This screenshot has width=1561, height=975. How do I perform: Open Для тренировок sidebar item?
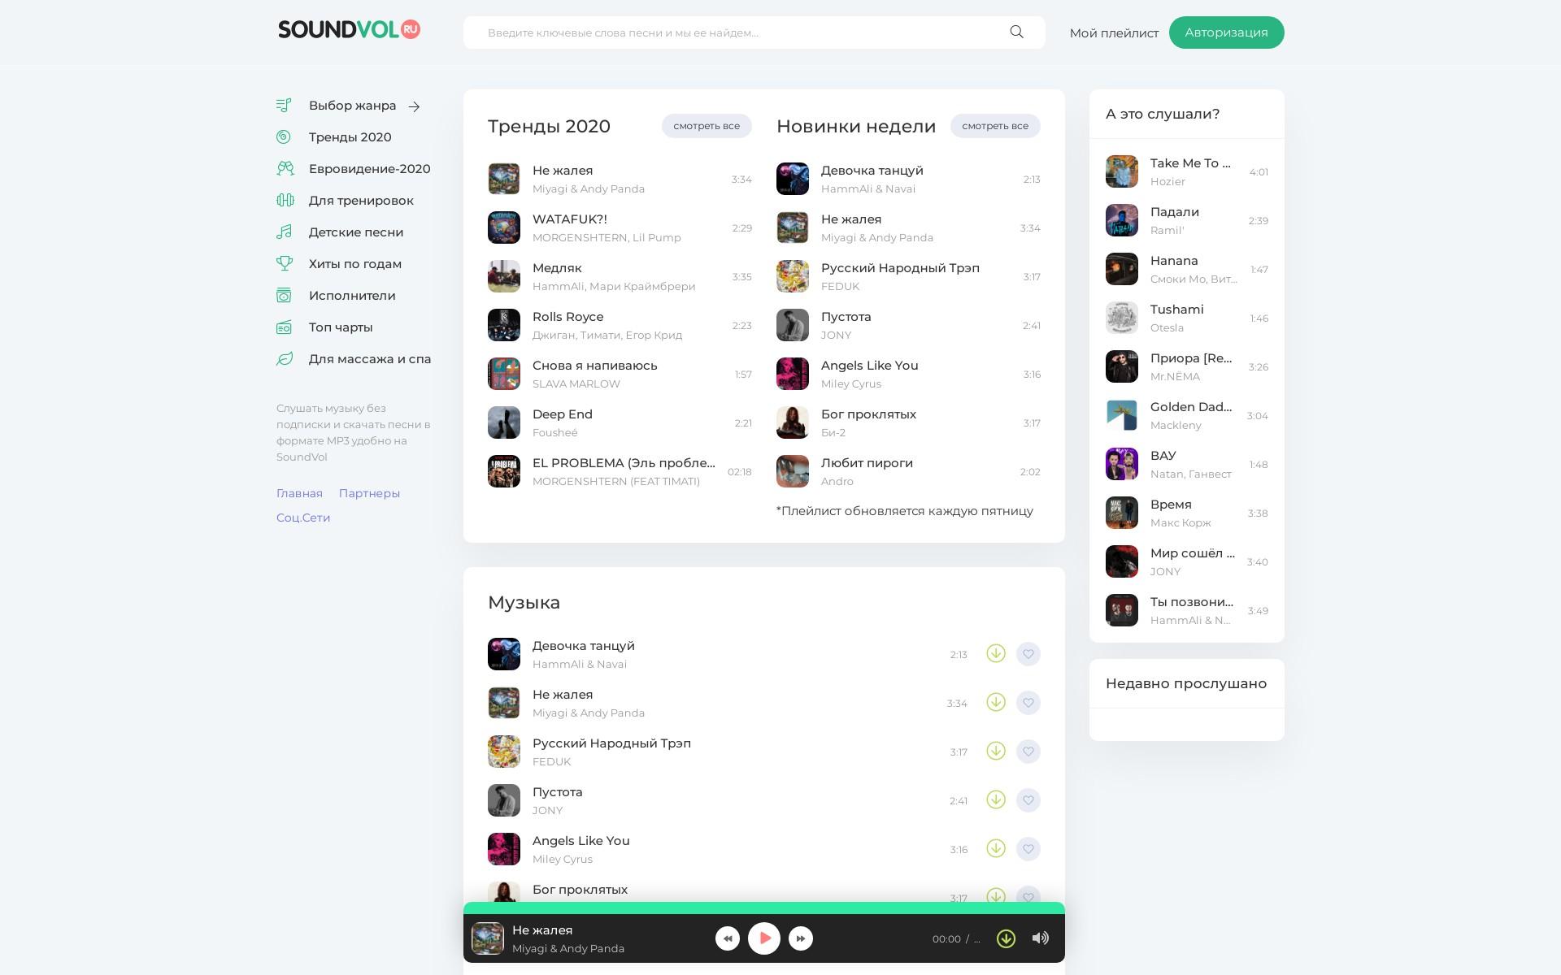361,201
